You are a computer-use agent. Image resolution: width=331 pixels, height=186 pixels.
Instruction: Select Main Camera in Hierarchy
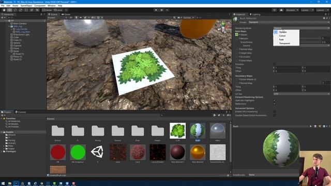coord(20,24)
